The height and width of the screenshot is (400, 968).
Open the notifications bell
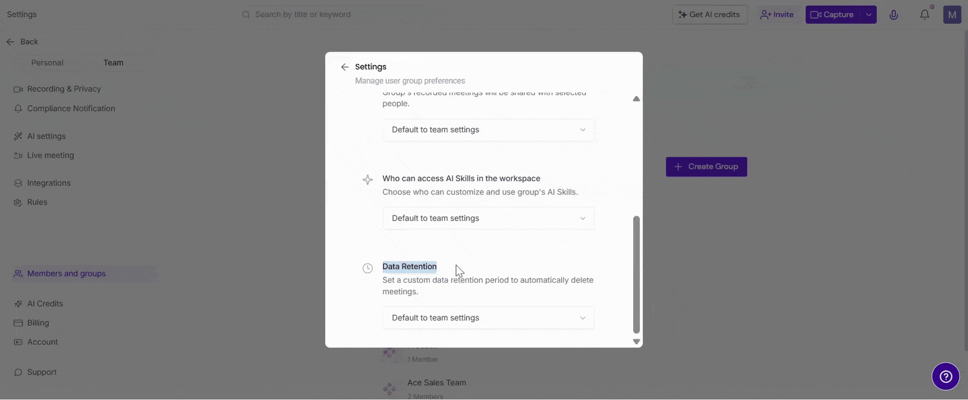point(924,15)
